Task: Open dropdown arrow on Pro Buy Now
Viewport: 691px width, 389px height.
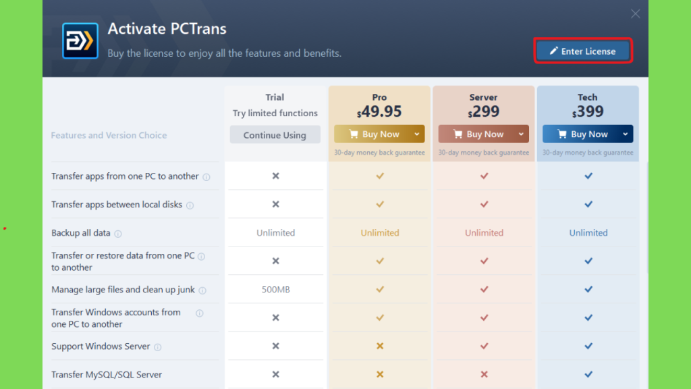Action: (417, 134)
